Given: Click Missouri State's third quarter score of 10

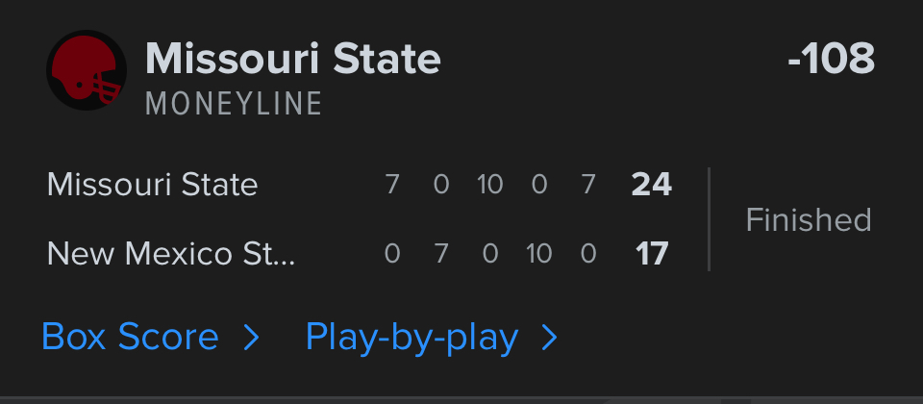Looking at the screenshot, I should [490, 184].
